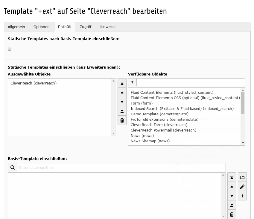
Task: Remove basis template with trash icon
Action: pyautogui.click(x=232, y=214)
